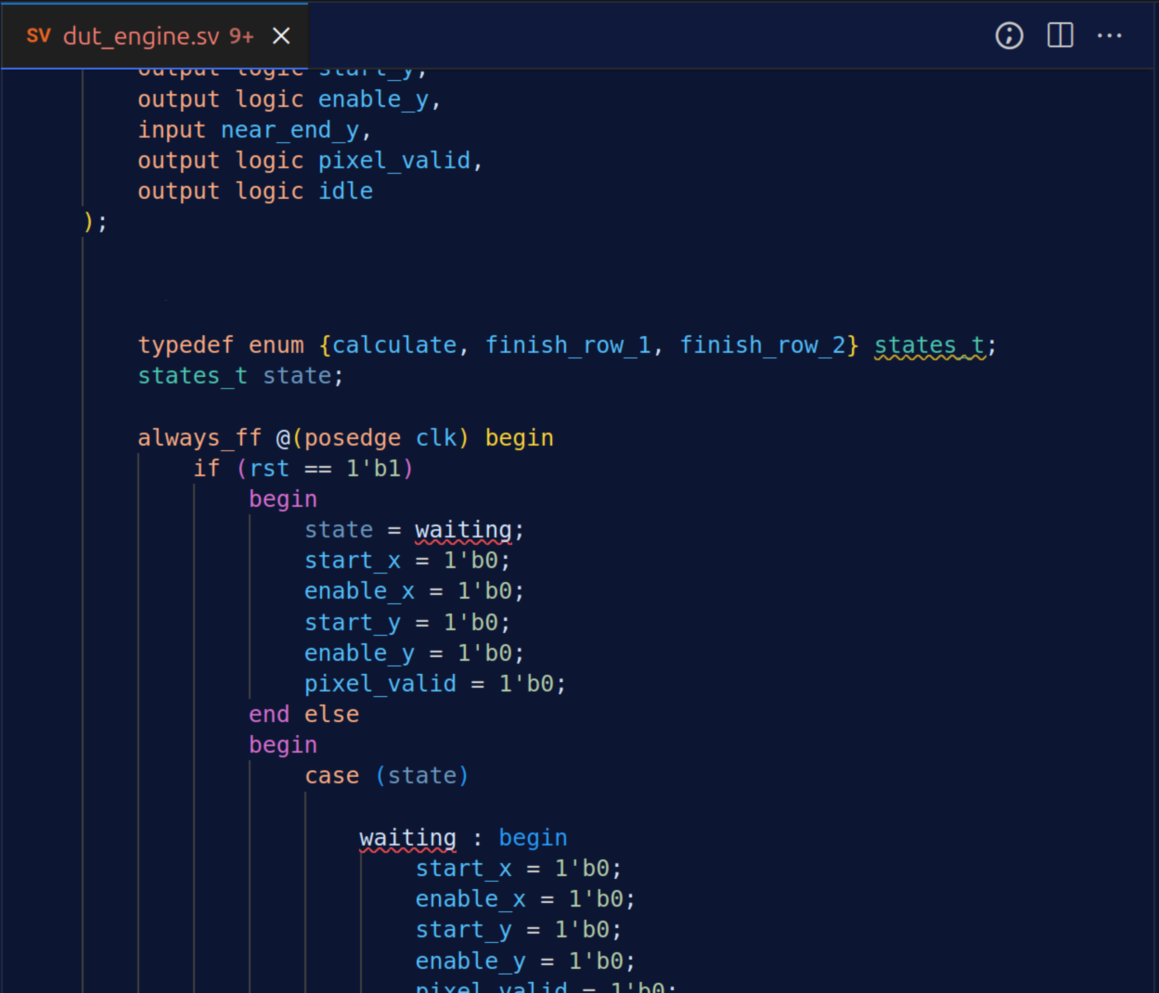Open the More Actions ellipsis menu
Image resolution: width=1159 pixels, height=993 pixels.
point(1109,36)
